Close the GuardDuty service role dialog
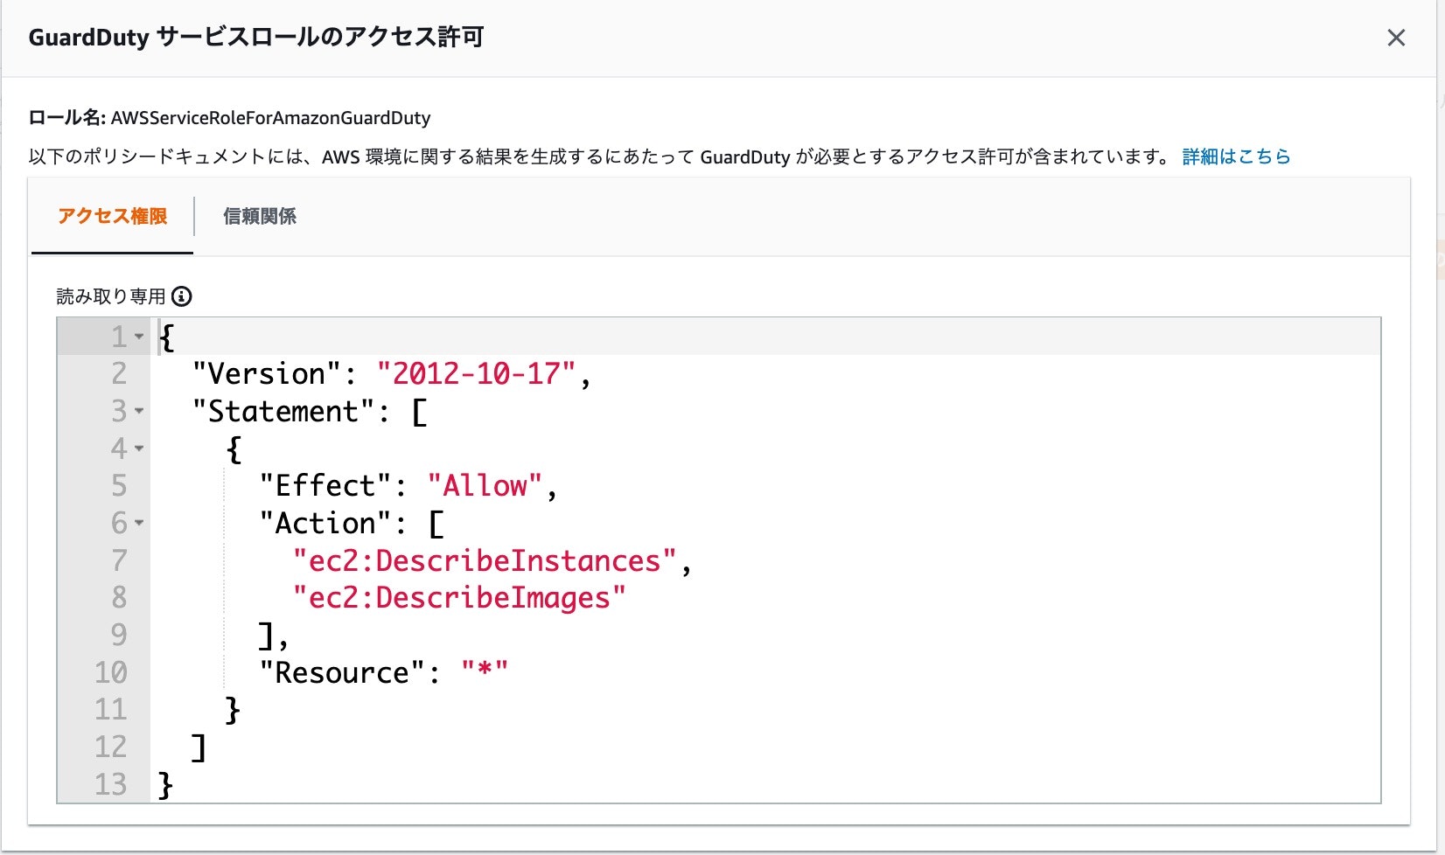 (1396, 38)
